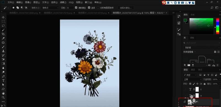Click inside the color picker field
Viewport: 221px width, 107px height.
[x=201, y=26]
